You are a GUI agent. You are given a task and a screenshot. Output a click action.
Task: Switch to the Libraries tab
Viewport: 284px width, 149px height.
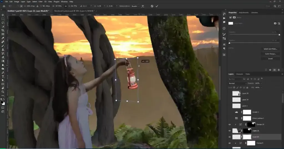coord(255,13)
